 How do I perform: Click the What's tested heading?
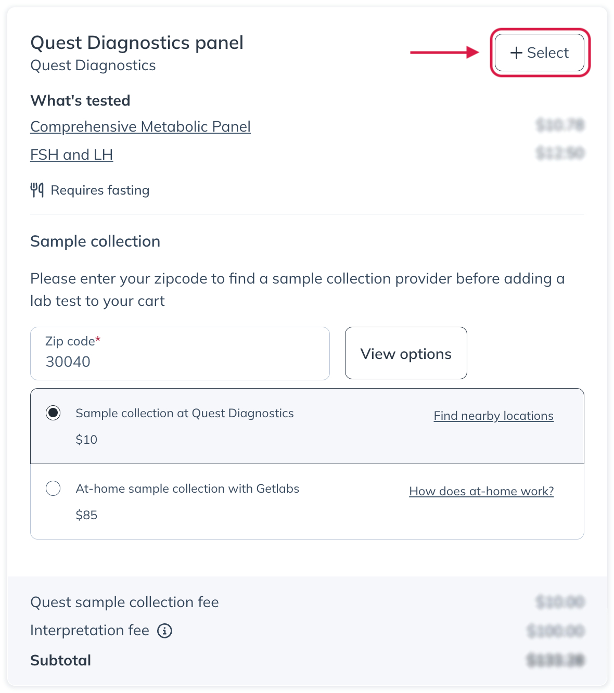pos(80,100)
